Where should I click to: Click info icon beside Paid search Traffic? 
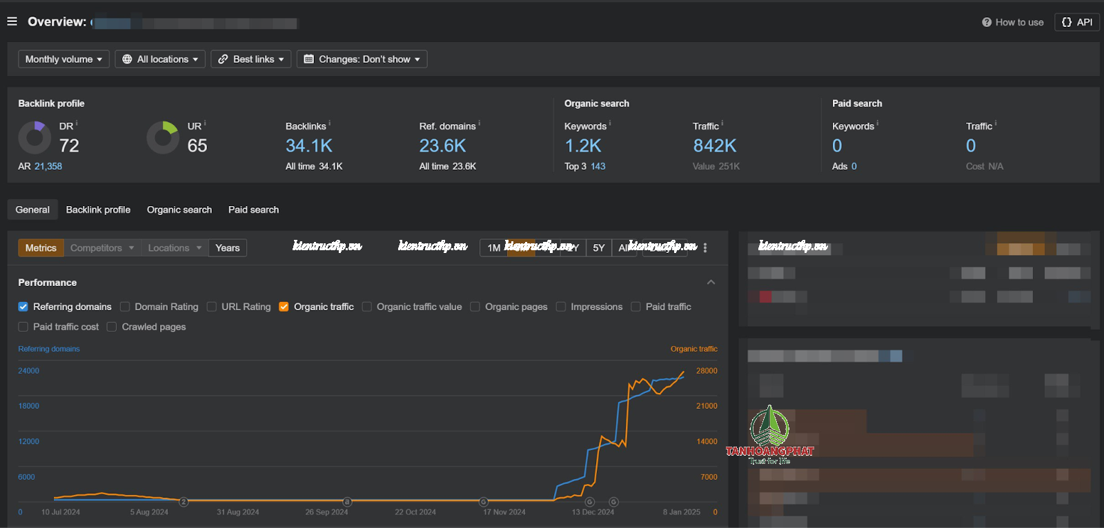tap(996, 124)
